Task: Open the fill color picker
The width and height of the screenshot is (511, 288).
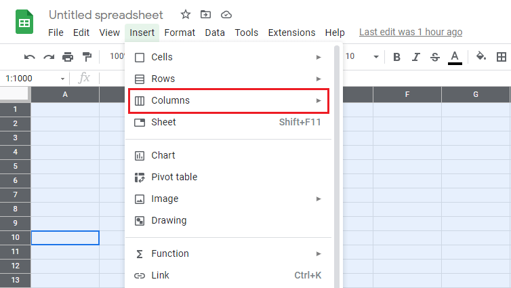Action: coord(481,56)
